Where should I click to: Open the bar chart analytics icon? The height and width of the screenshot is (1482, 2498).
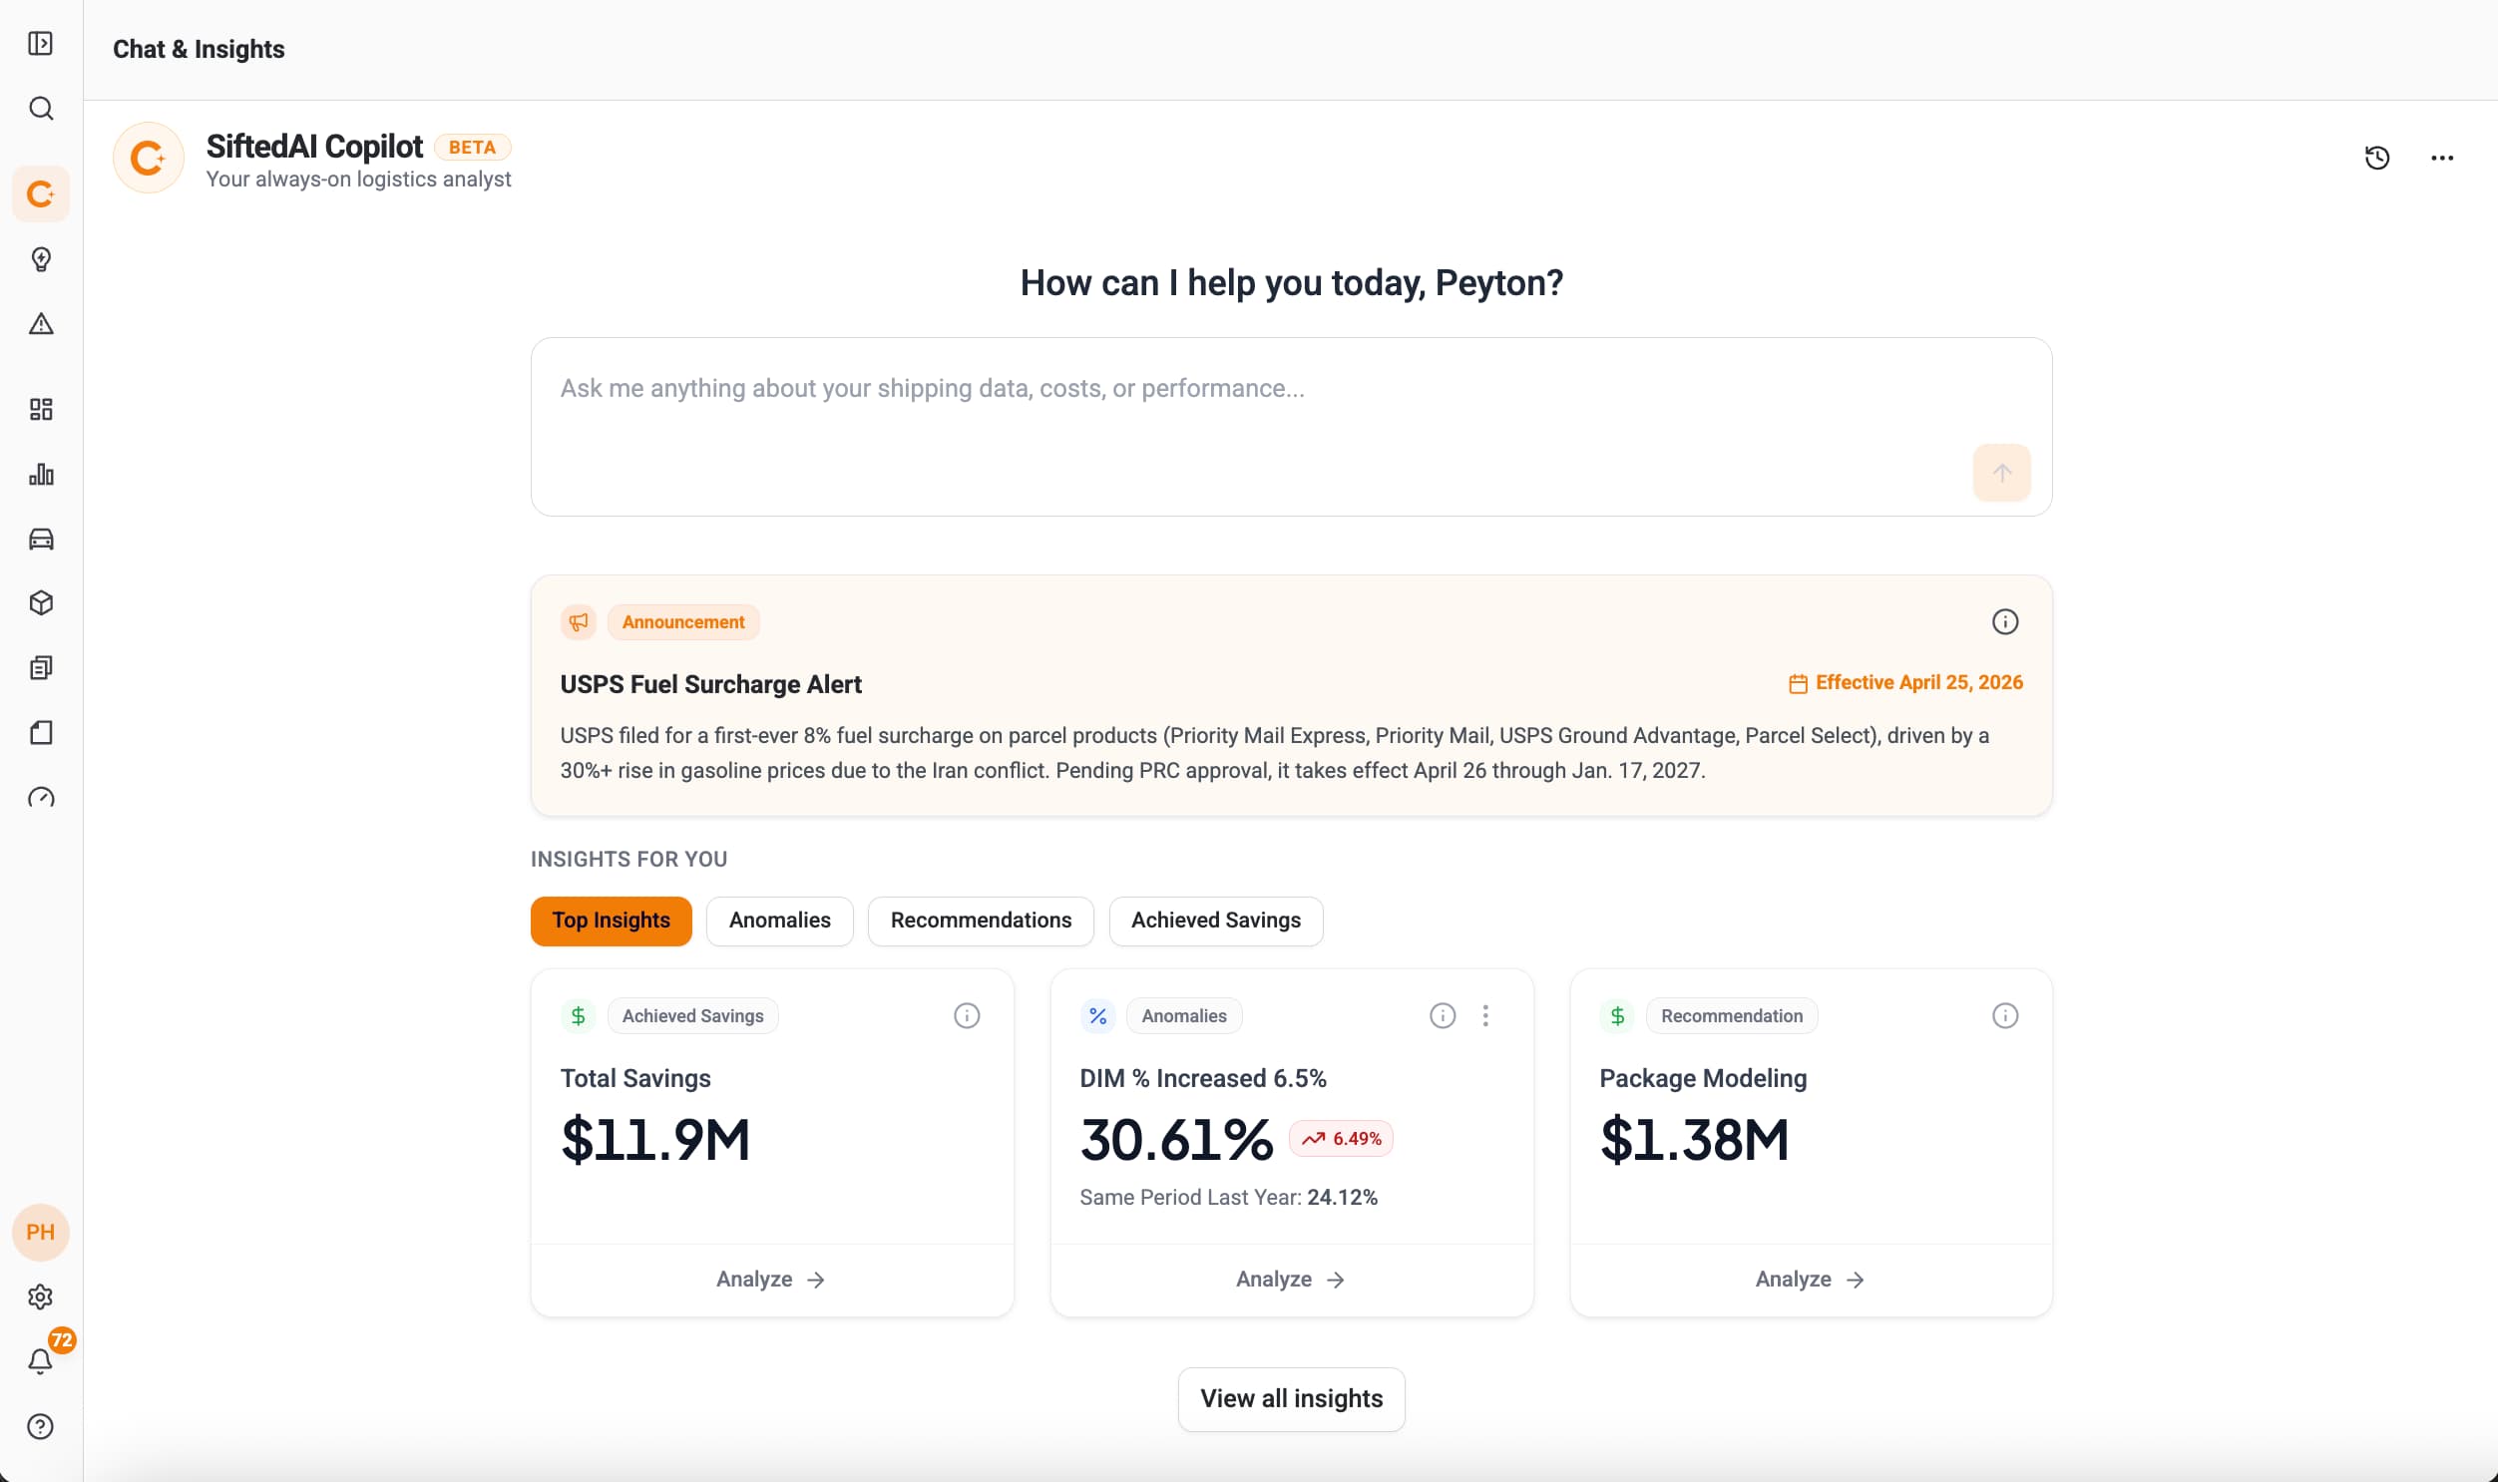click(40, 474)
